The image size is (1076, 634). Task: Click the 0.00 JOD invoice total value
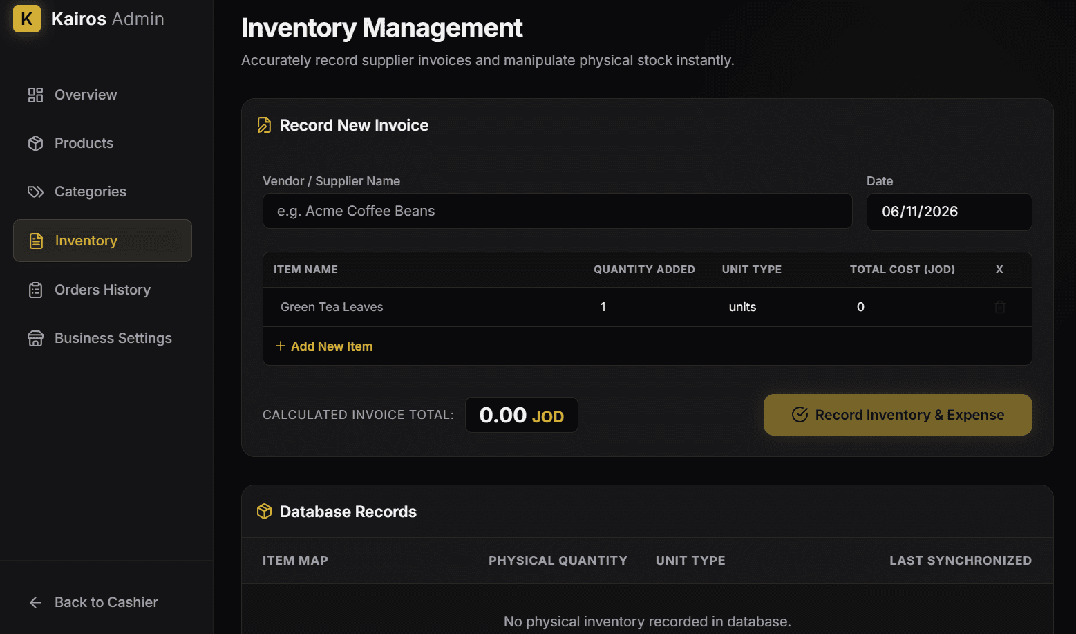[x=522, y=415]
